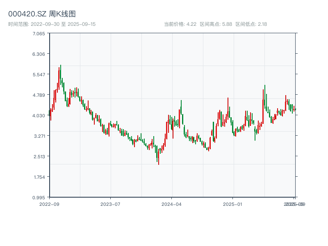Click the y-axis value 1.754
328x246 pixels.
(39, 177)
